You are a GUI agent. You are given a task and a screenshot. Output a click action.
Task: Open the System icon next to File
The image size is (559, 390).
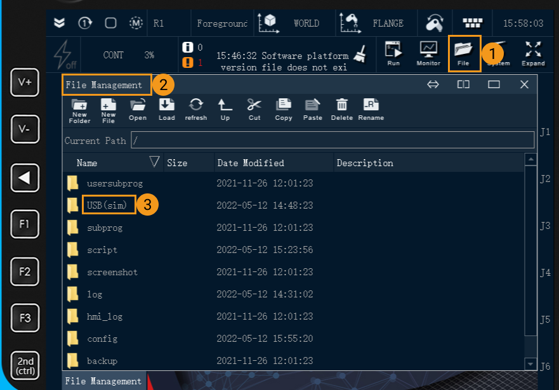point(499,53)
